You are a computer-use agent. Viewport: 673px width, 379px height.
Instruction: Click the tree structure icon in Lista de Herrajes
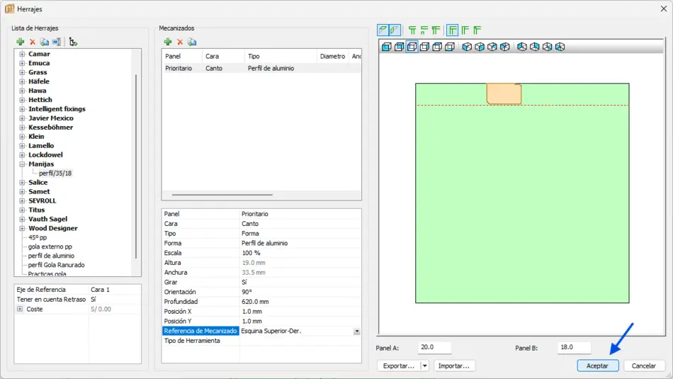pos(73,43)
